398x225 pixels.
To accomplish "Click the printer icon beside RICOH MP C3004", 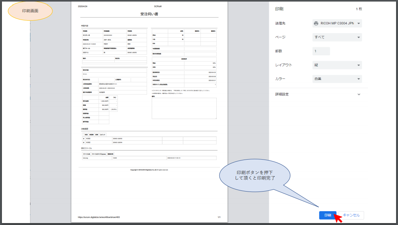I will click(x=316, y=23).
